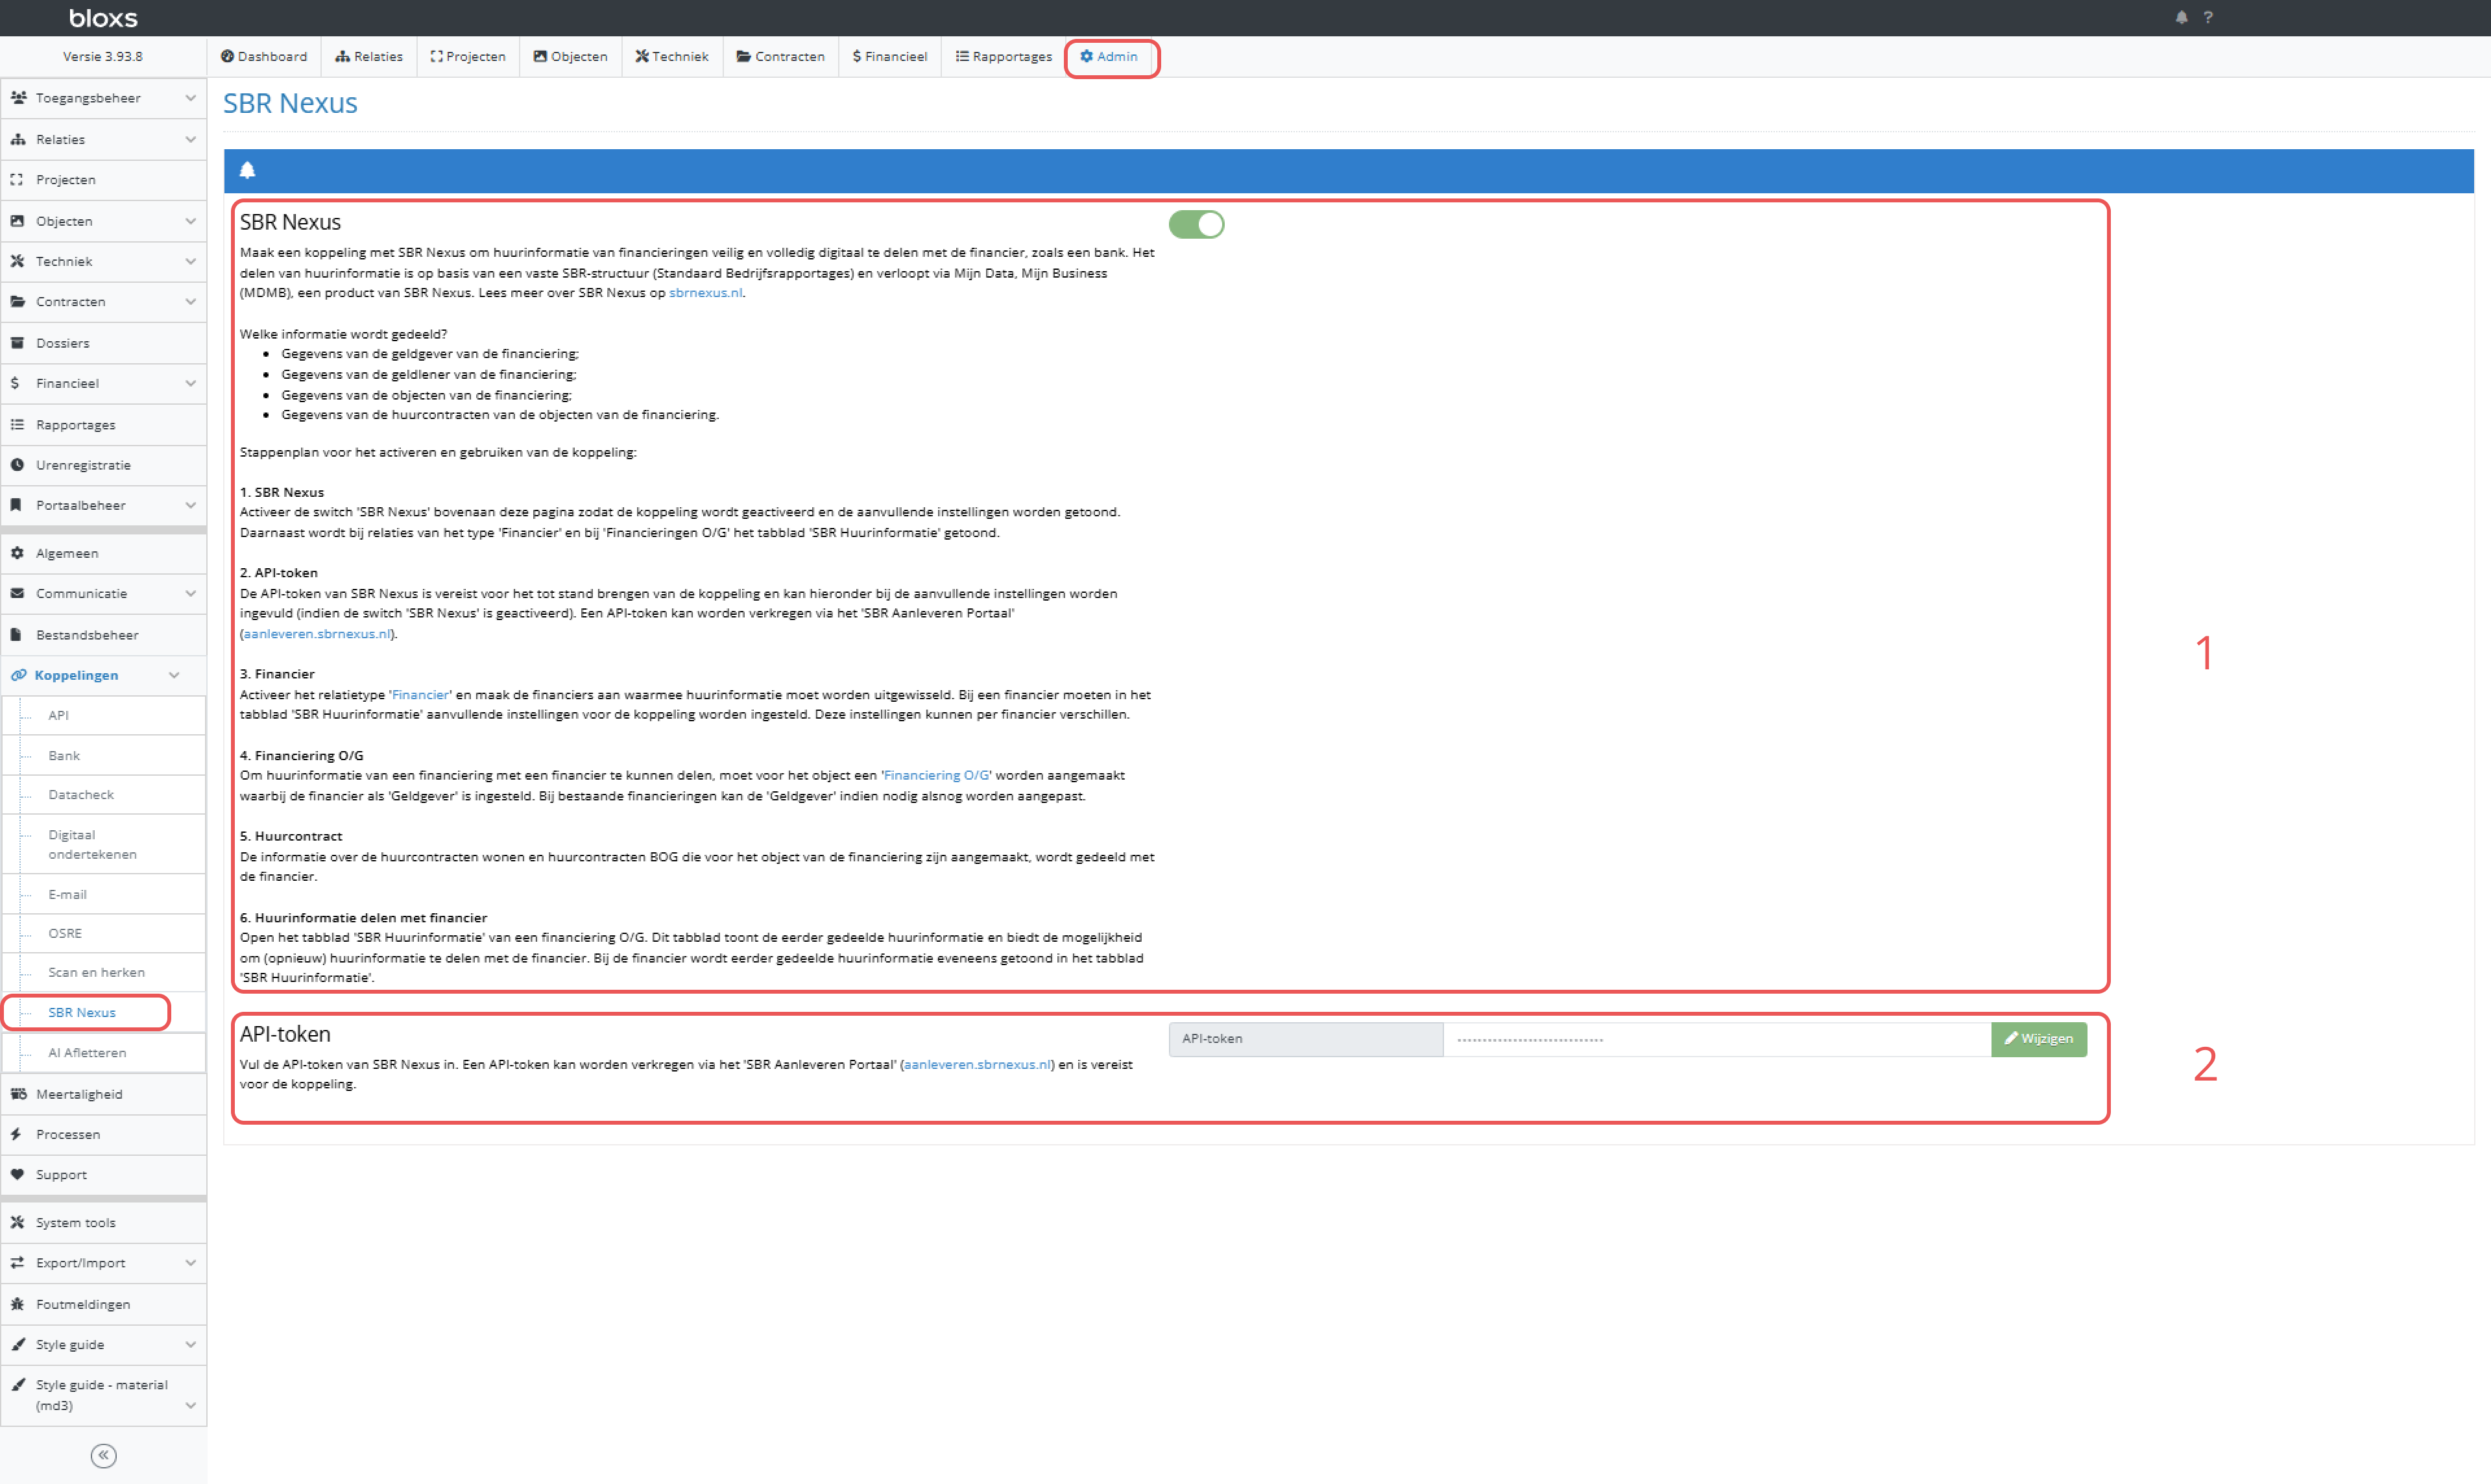The width and height of the screenshot is (2491, 1484).
Task: Toggle the SBR Nexus switch off
Action: tap(1196, 224)
